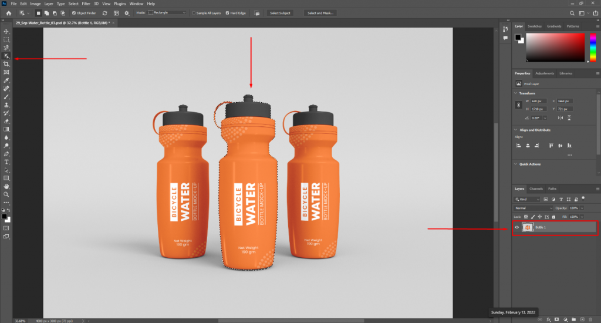Image resolution: width=601 pixels, height=323 pixels.
Task: Click the Select Subject button
Action: tap(280, 13)
